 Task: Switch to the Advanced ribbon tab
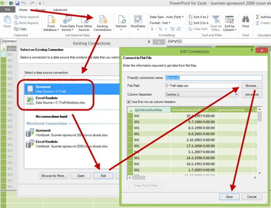60,10
